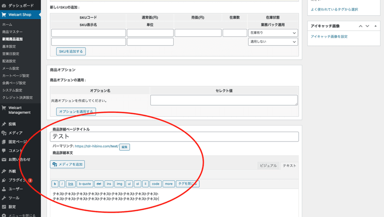Open ホーム under Welcart Shop
The height and width of the screenshot is (217, 384).
(7, 24)
